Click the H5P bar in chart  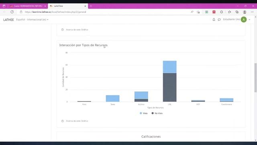198,101
